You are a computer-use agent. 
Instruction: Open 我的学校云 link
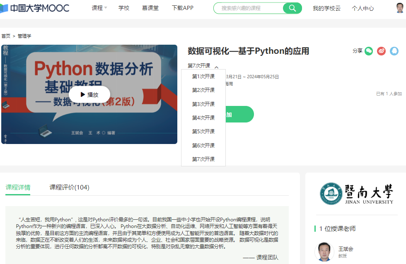click(326, 8)
